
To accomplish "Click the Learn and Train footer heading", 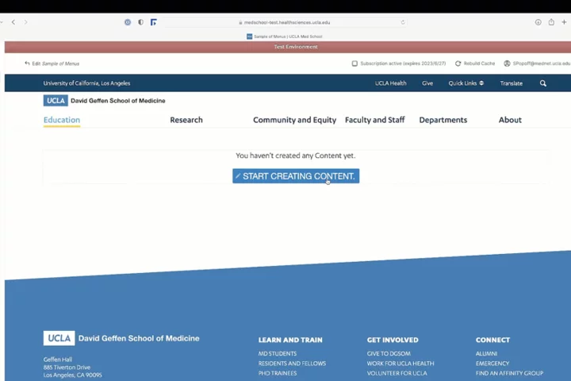I will [290, 340].
